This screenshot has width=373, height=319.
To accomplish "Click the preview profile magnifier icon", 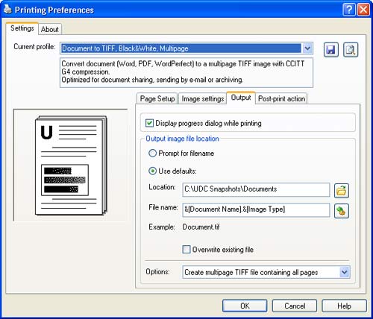I will pyautogui.click(x=351, y=50).
